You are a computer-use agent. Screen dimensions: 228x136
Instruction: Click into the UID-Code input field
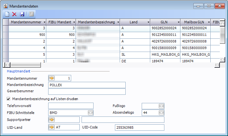point(140,127)
